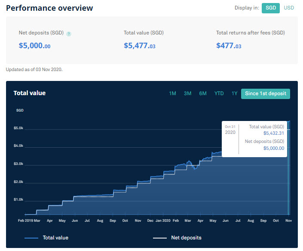303x251 pixels.
Task: Click the Oct 31 chart cursor line
Action: [288, 167]
